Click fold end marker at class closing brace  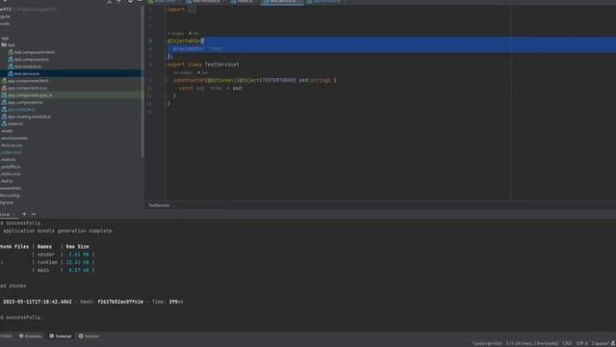point(166,104)
